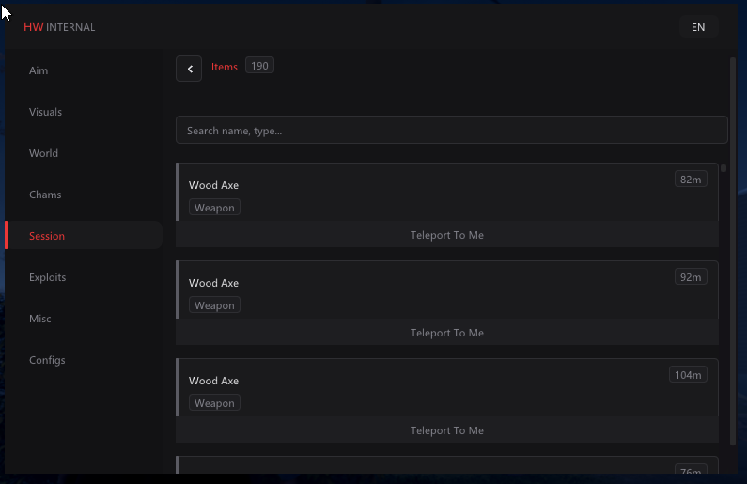The image size is (747, 484).
Task: Click the 190 item count badge
Action: [259, 66]
